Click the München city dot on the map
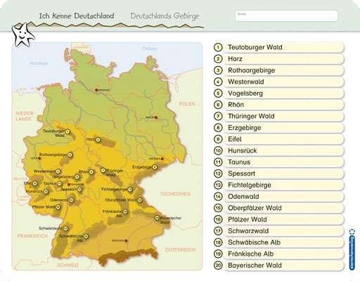Screen dimensions: 360x281 coord(126,240)
